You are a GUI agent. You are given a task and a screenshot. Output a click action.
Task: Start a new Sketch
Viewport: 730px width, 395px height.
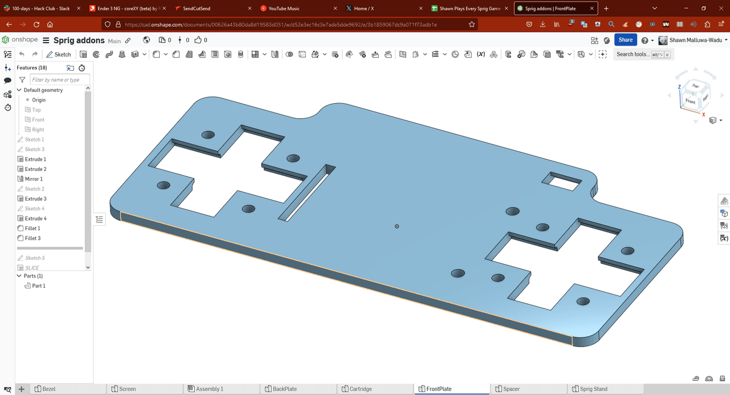(x=59, y=54)
